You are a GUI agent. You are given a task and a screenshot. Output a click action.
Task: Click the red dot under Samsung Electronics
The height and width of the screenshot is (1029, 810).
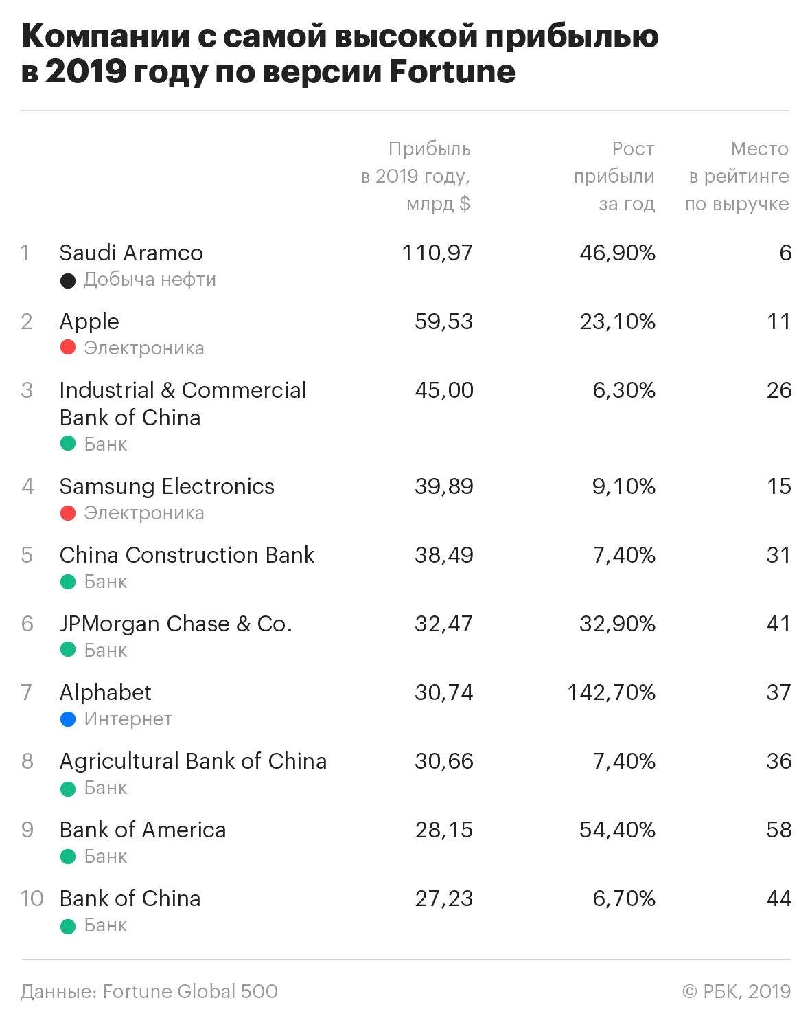click(68, 513)
